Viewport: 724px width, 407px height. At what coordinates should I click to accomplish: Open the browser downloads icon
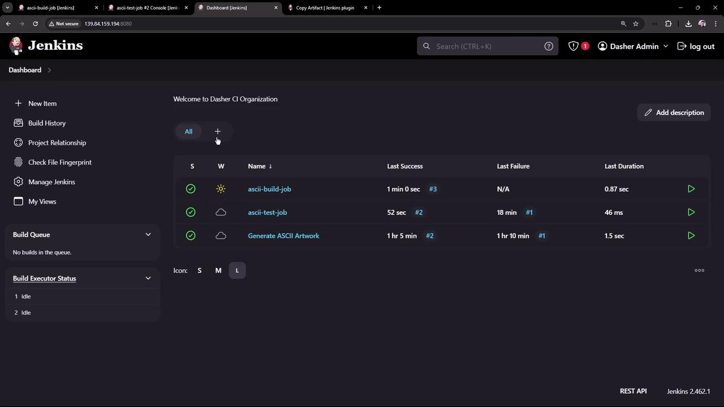tap(688, 24)
